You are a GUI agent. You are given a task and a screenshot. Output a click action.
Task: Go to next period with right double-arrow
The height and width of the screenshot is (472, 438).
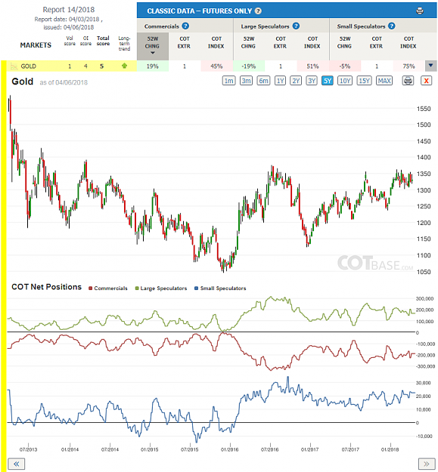427,464
